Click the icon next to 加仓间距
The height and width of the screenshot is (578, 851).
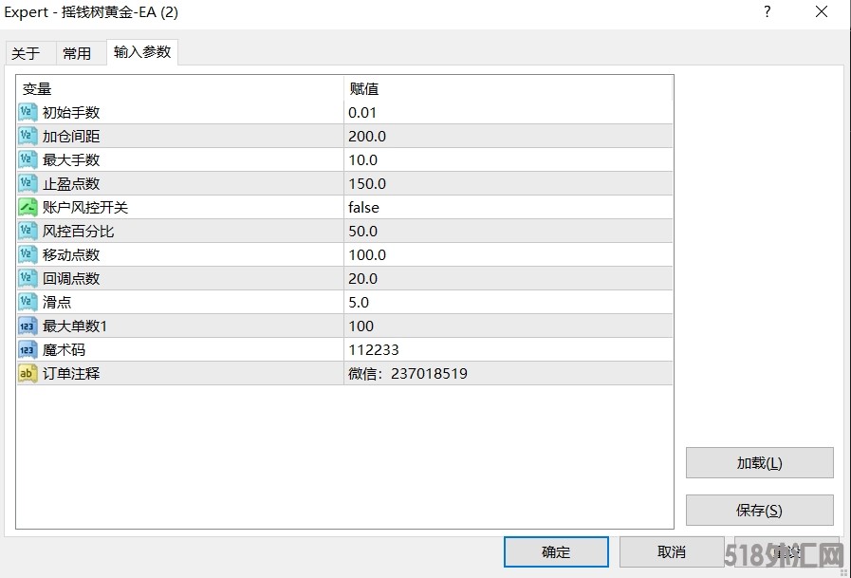(28, 136)
